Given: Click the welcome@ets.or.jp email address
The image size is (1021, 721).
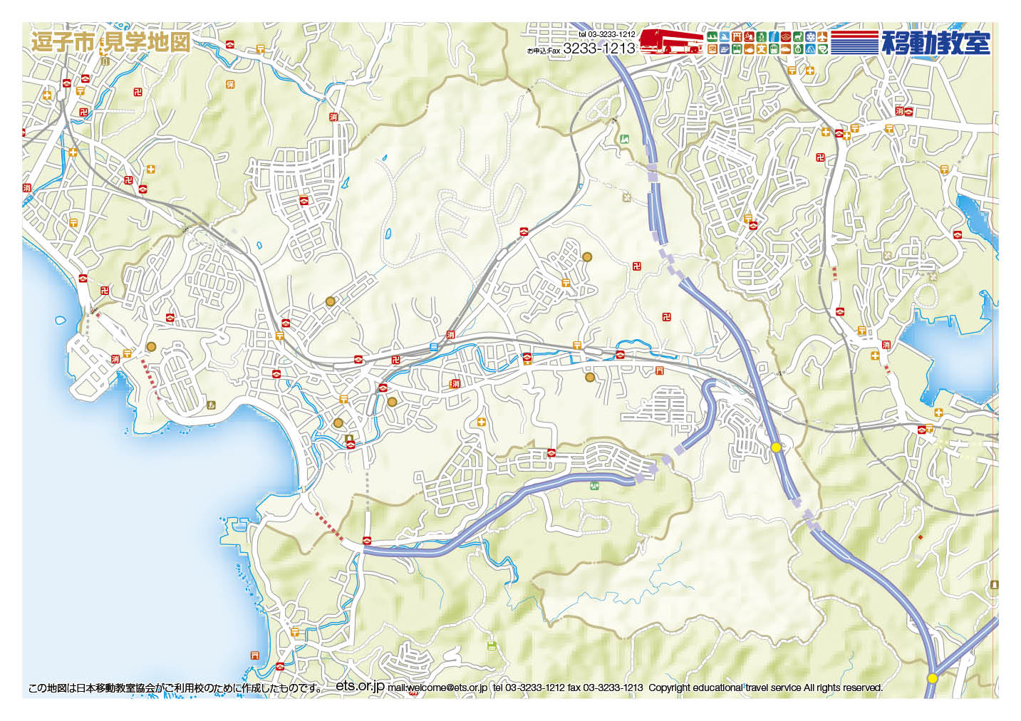Looking at the screenshot, I should 437,688.
